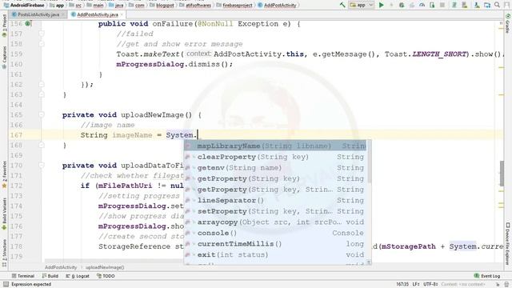The image size is (512, 288).
Task: Select currentTimeMillis() suggestion
Action: tap(275, 244)
